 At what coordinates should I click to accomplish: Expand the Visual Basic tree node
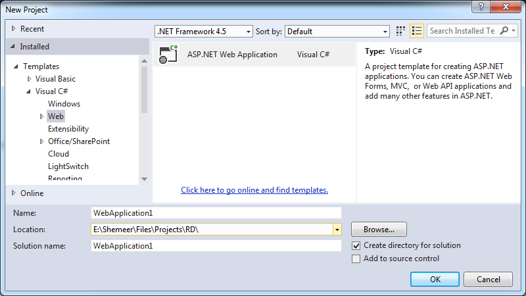[29, 79]
